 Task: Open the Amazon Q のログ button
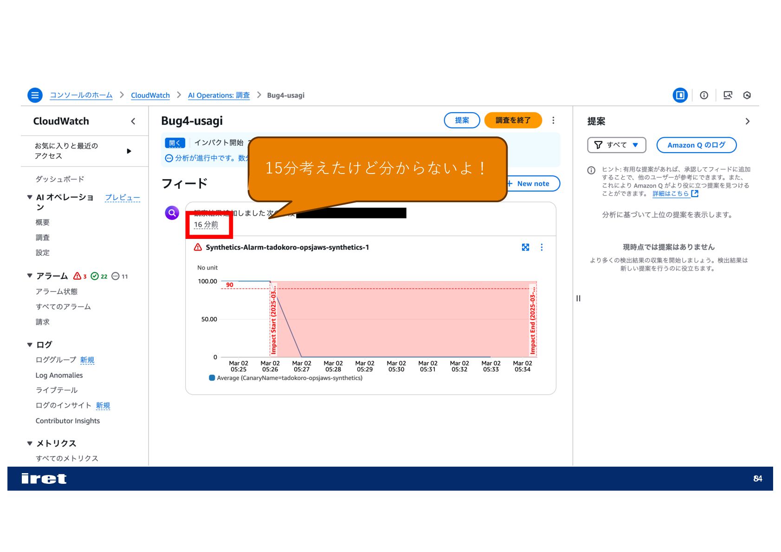pos(696,145)
